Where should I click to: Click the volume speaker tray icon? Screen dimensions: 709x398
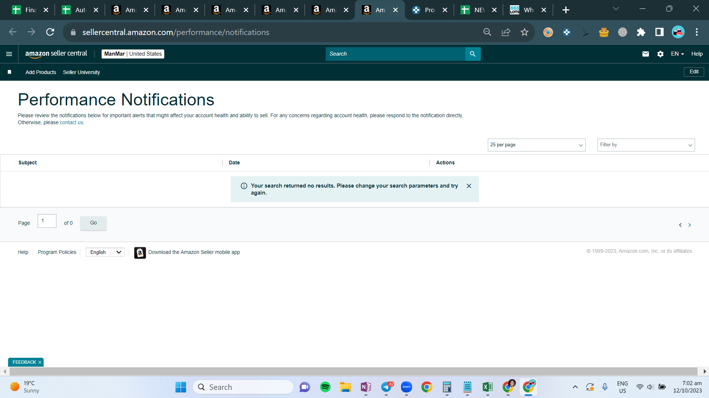[x=651, y=387]
